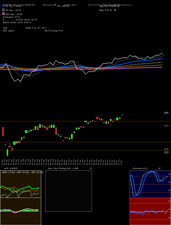The width and height of the screenshot is (171, 225).
Task: Click the 24.44 price axis label
Action: click(166, 126)
